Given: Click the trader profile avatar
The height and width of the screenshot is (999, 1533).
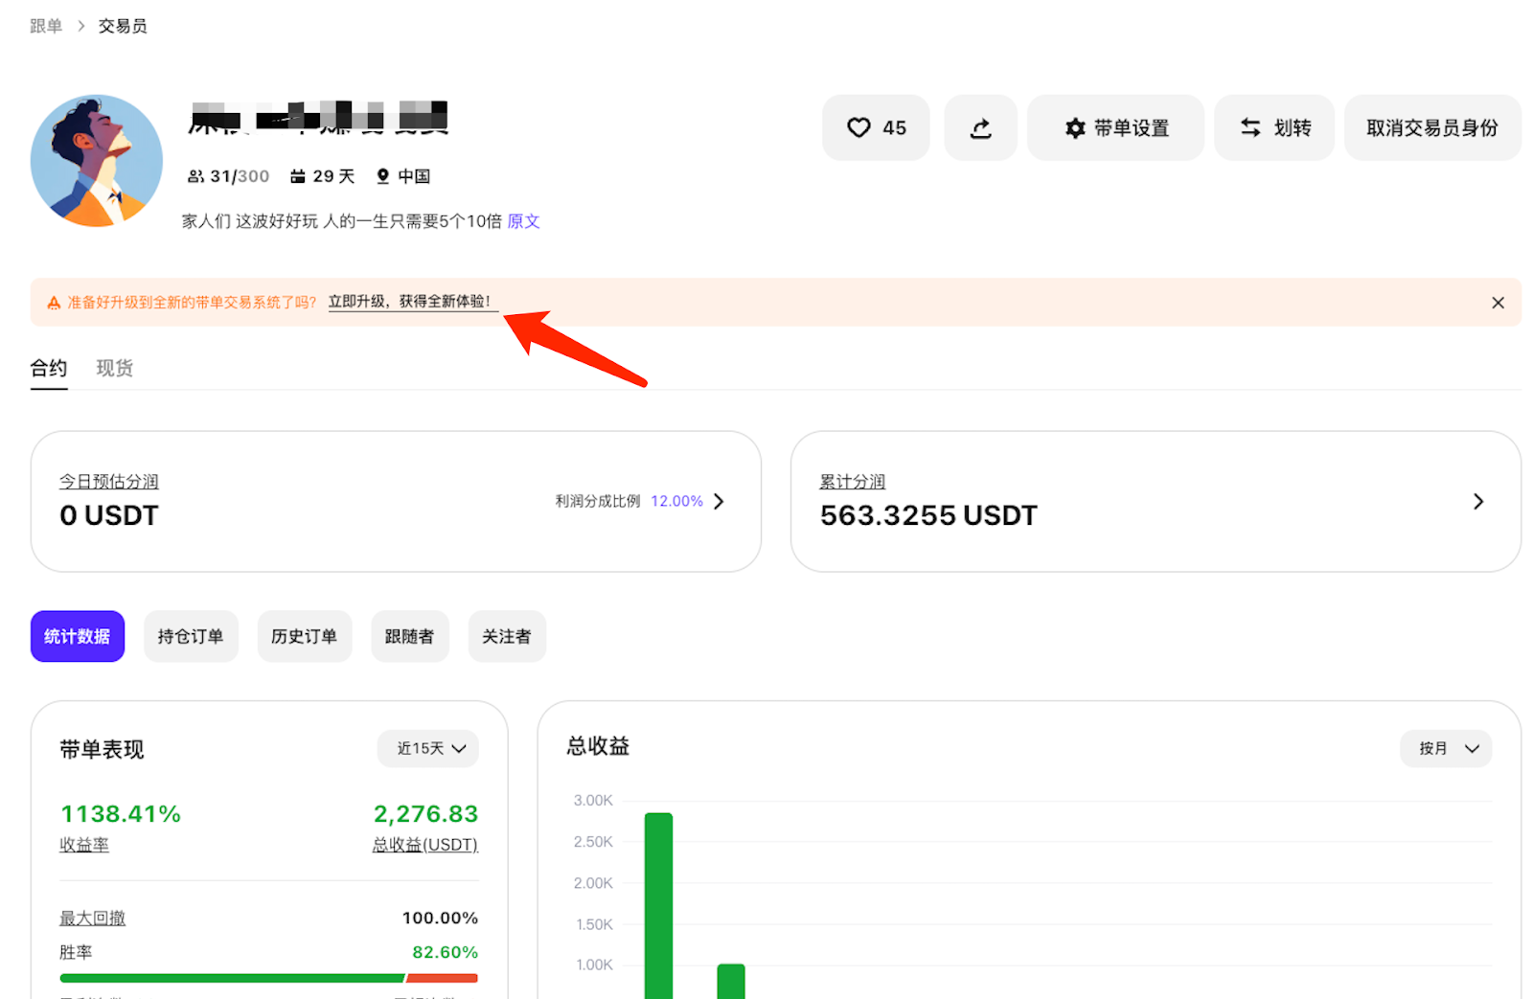Looking at the screenshot, I should 97,161.
